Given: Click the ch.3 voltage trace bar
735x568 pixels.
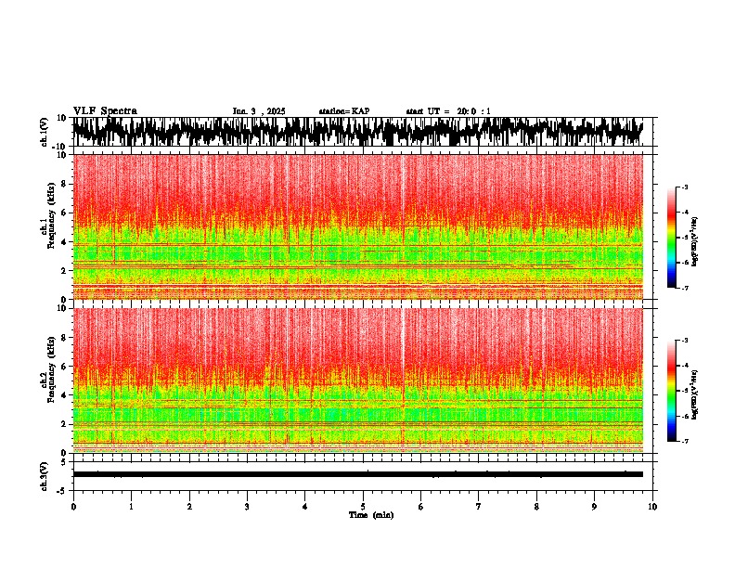Looking at the screenshot, I should tap(357, 474).
